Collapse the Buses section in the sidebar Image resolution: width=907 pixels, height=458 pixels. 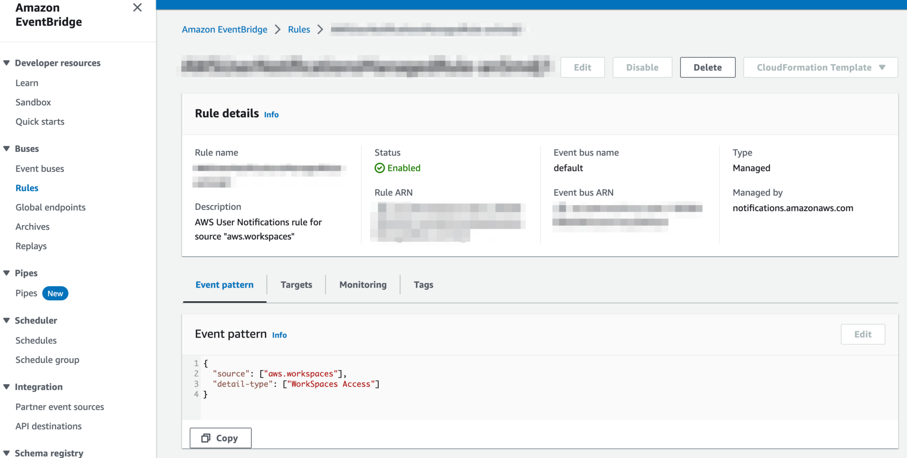pyautogui.click(x=6, y=148)
